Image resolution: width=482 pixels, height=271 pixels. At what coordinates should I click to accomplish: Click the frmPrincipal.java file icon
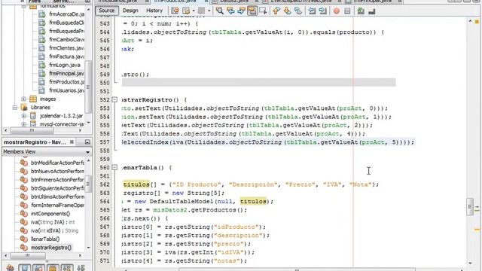(42, 74)
